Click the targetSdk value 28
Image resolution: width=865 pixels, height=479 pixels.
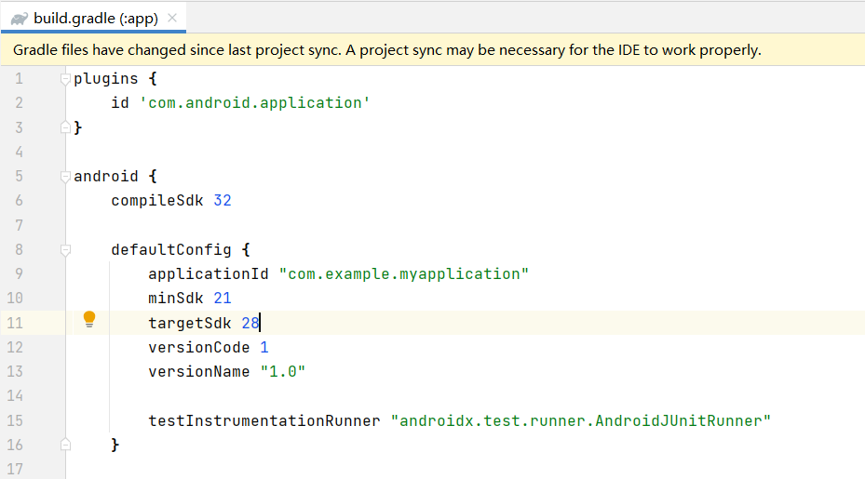click(250, 323)
